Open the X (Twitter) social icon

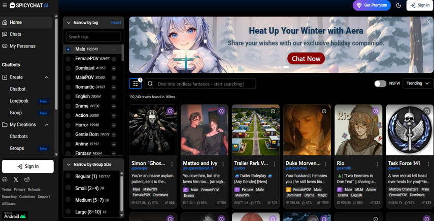16,180
